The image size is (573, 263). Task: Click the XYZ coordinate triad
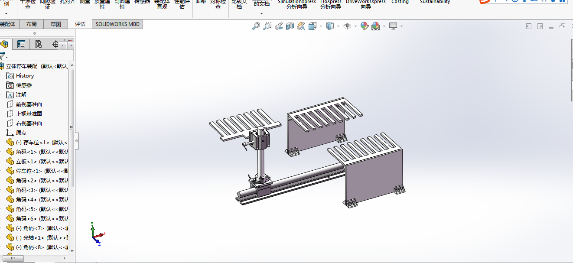tap(98, 234)
